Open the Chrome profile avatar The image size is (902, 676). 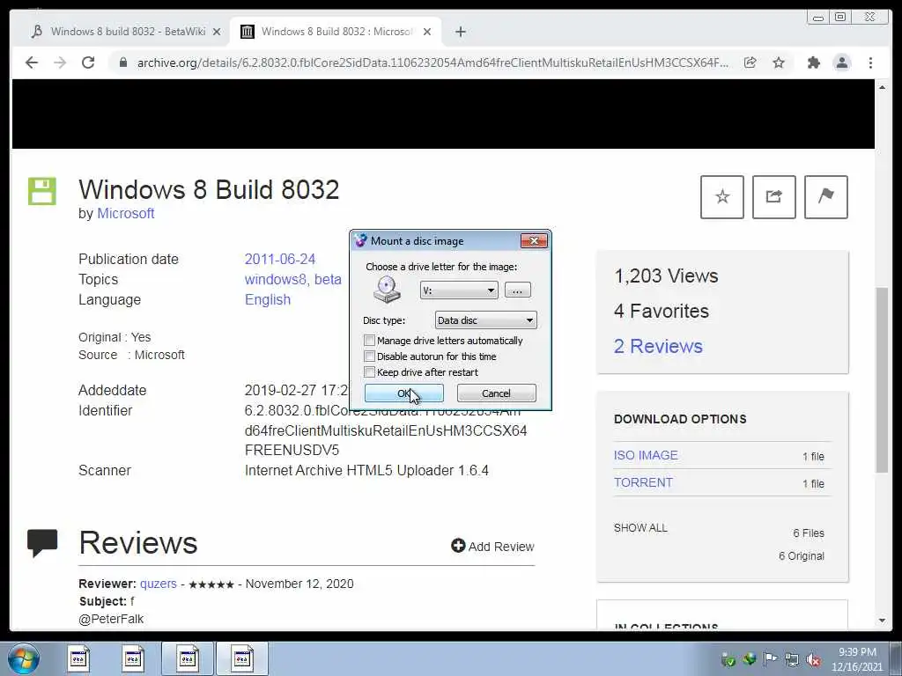click(x=841, y=62)
